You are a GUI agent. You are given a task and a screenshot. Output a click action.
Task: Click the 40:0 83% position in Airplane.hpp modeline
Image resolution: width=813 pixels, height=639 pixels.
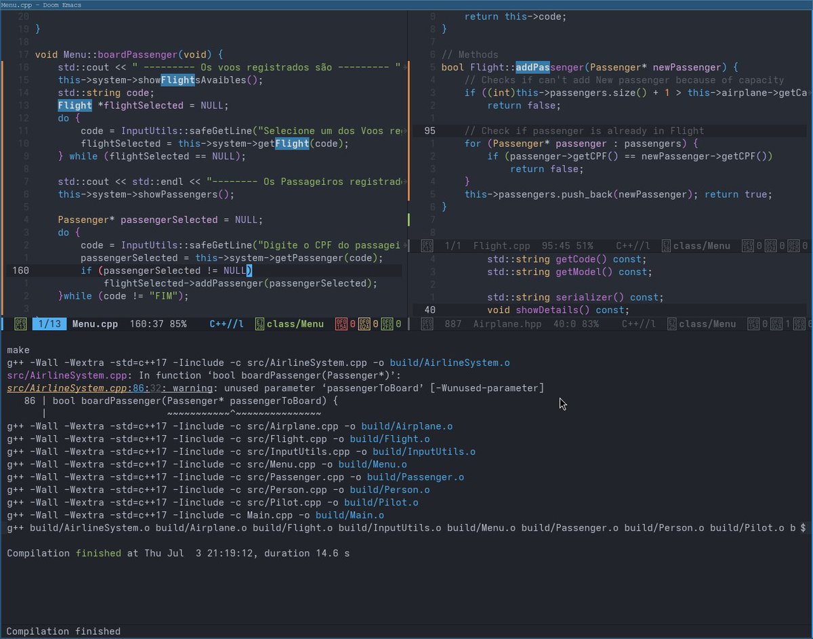click(x=576, y=324)
